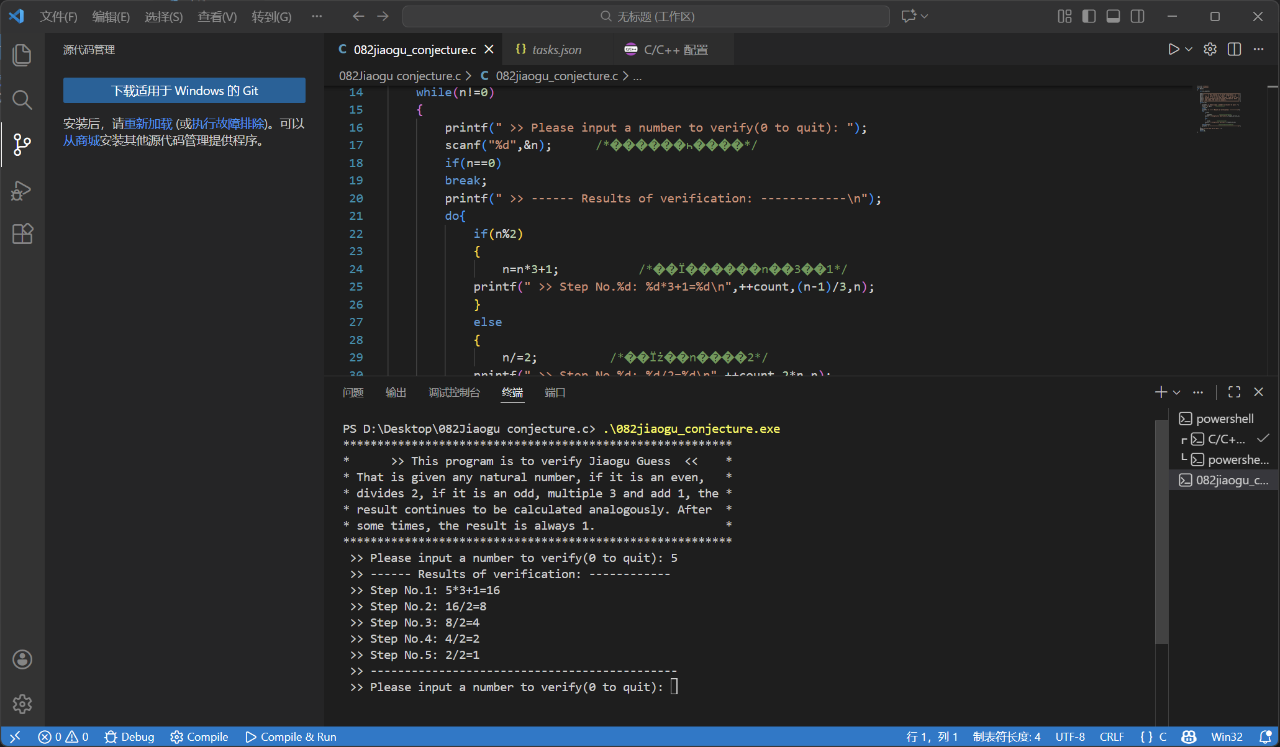Open the new terminal launch profile dropdown
Image resolution: width=1280 pixels, height=747 pixels.
1177,392
